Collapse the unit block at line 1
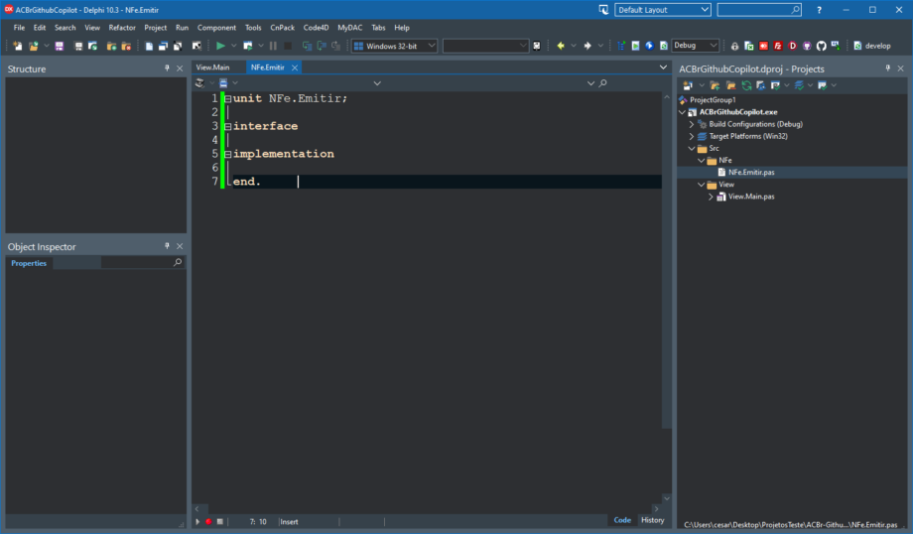 point(228,99)
